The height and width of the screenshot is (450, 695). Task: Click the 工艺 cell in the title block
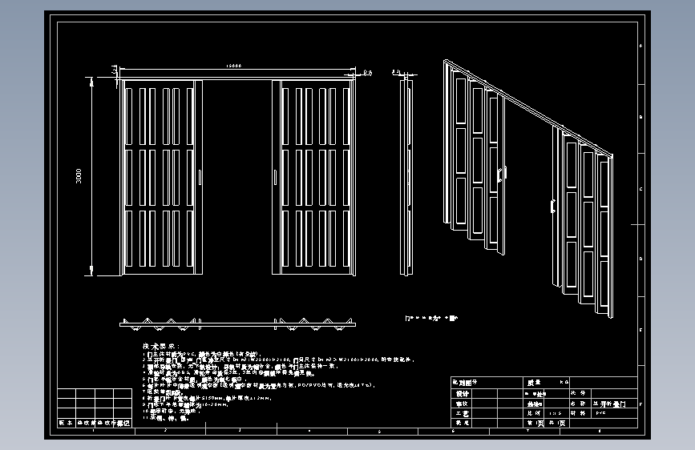pos(463,413)
